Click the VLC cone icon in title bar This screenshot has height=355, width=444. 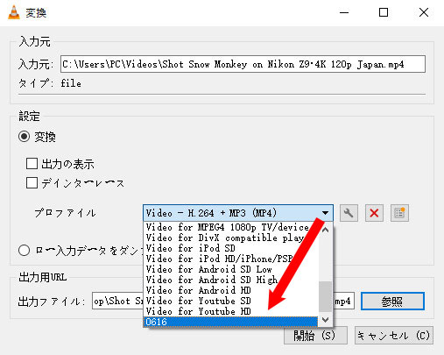(x=13, y=12)
